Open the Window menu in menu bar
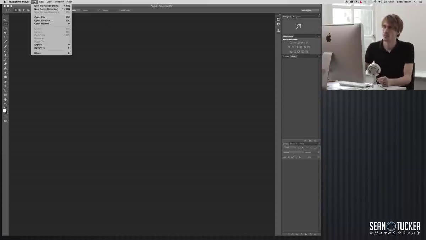This screenshot has height=240, width=426. point(59,2)
